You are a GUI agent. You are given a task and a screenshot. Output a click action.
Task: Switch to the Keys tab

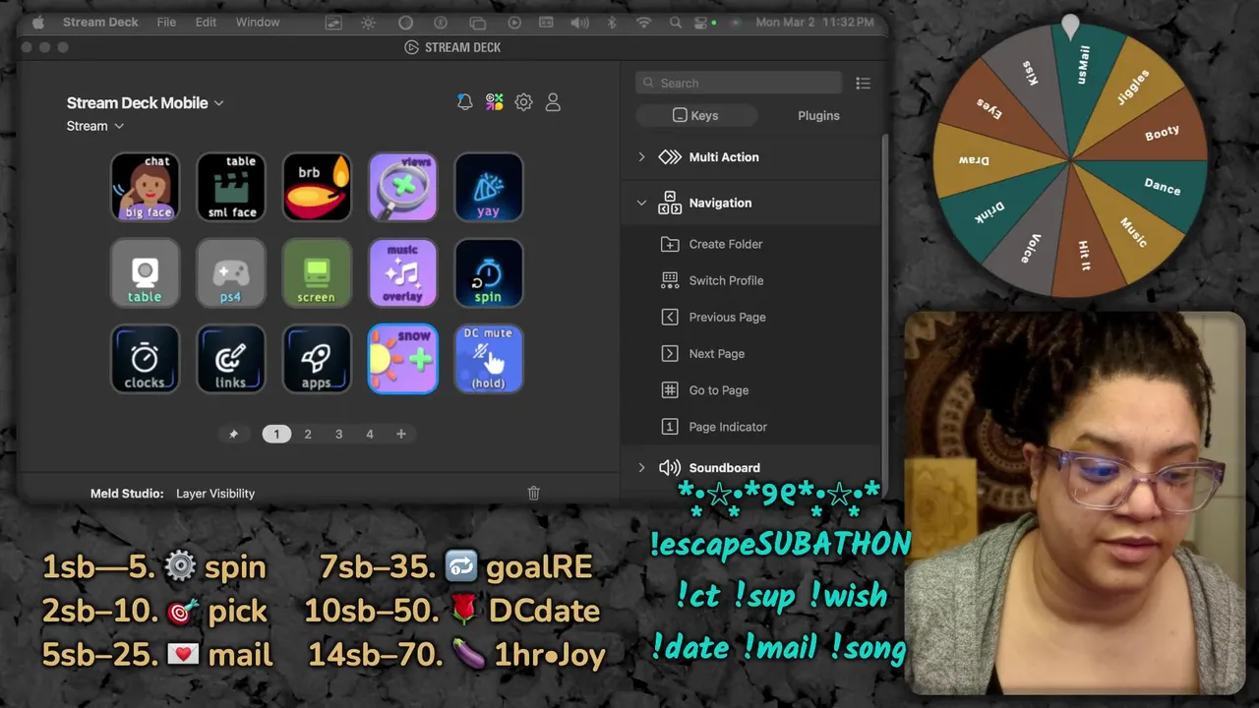point(696,115)
